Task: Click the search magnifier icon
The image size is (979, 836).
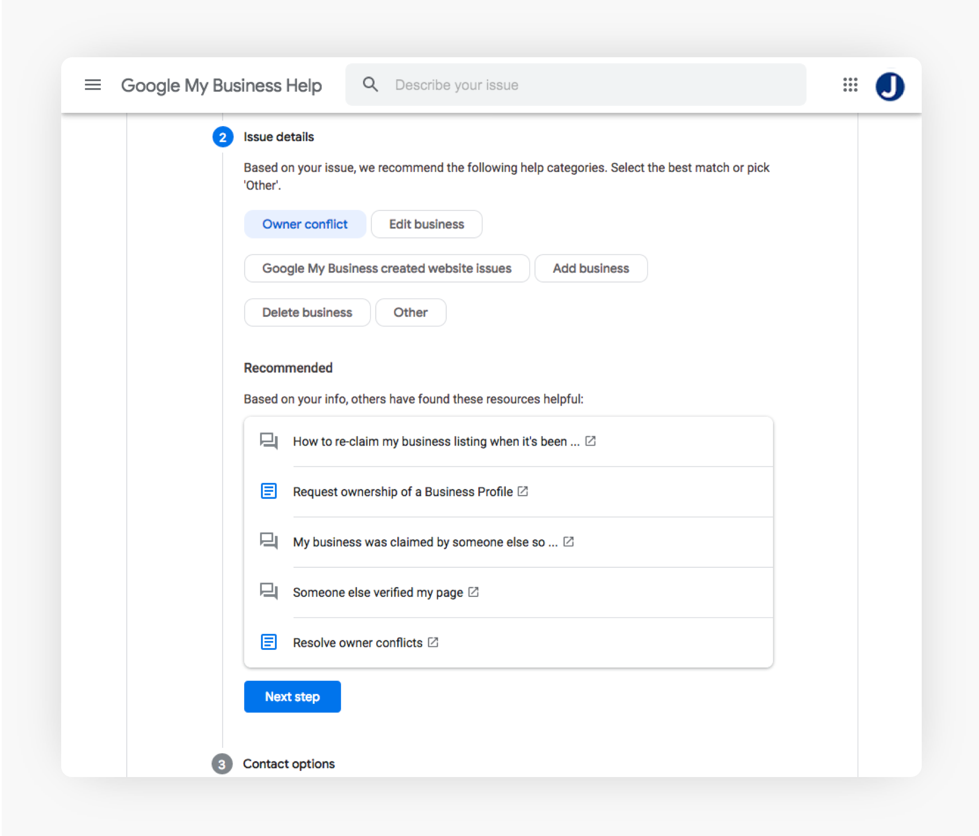Action: (x=370, y=85)
